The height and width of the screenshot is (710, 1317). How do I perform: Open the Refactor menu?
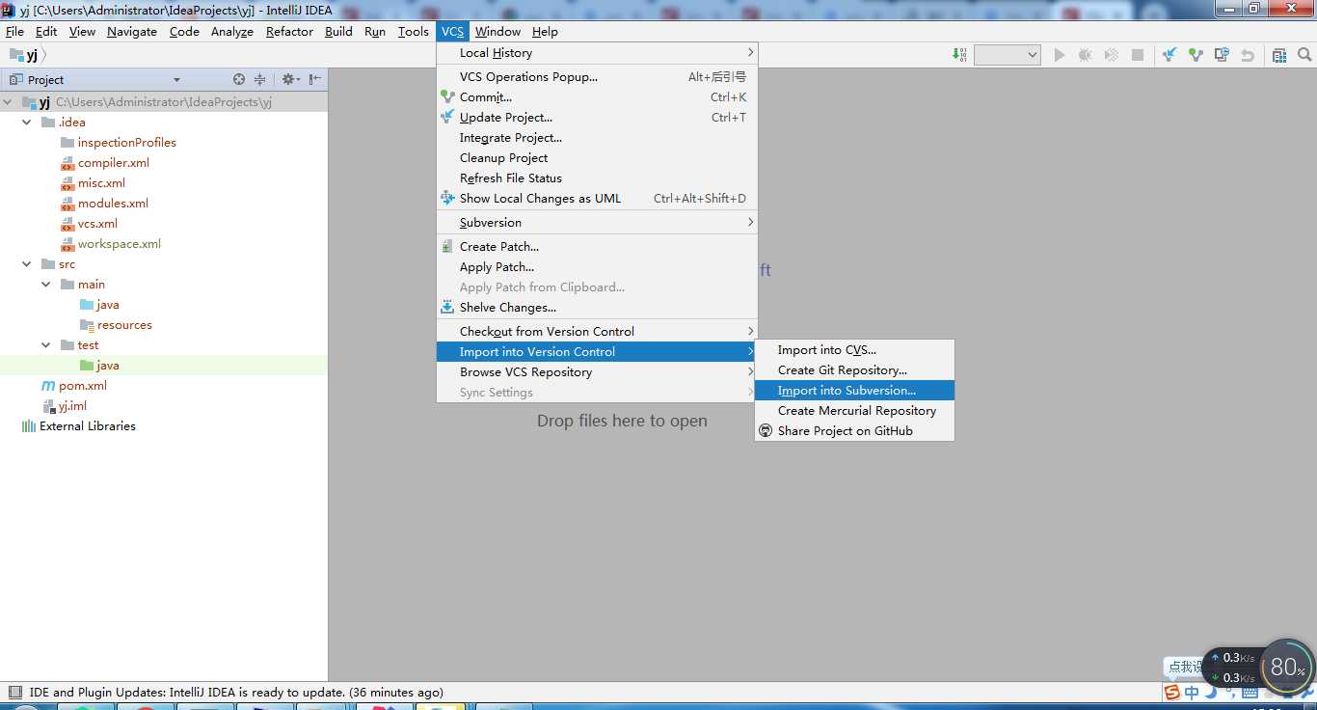pyautogui.click(x=289, y=31)
